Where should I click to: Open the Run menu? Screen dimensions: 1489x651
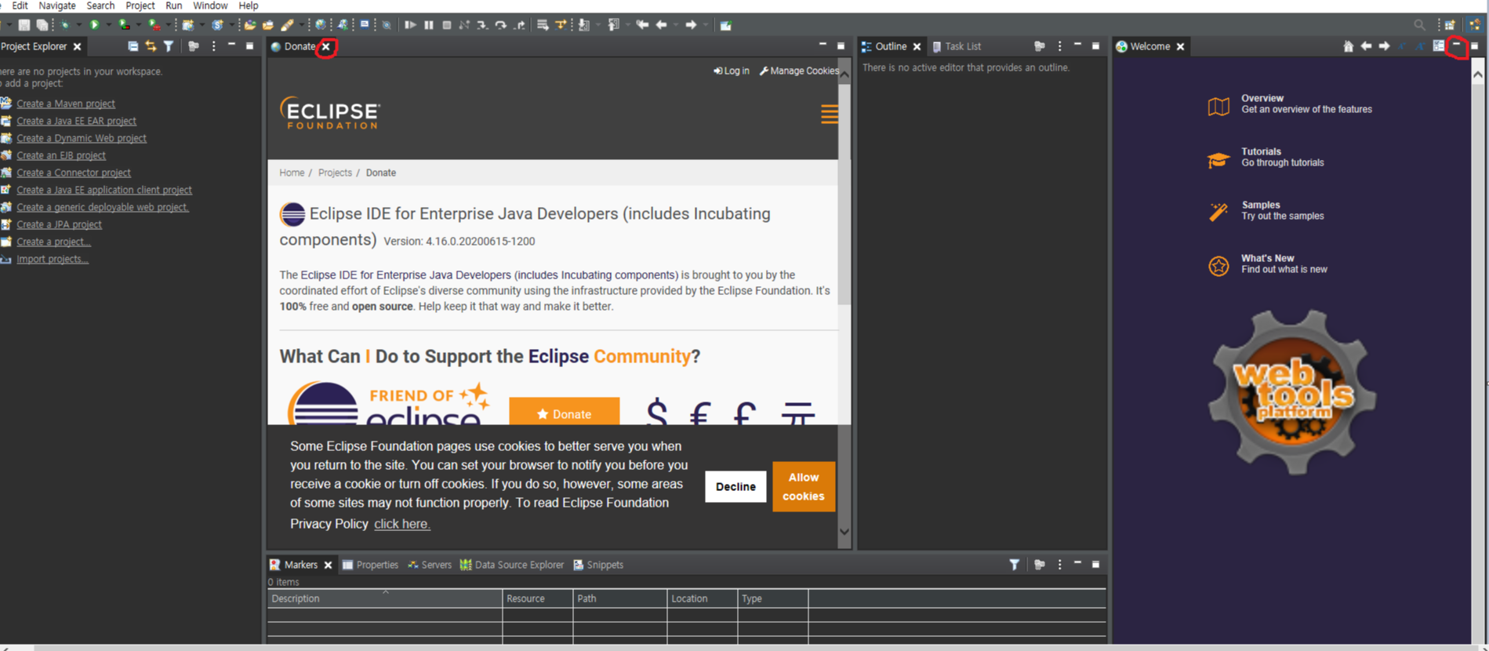(174, 5)
